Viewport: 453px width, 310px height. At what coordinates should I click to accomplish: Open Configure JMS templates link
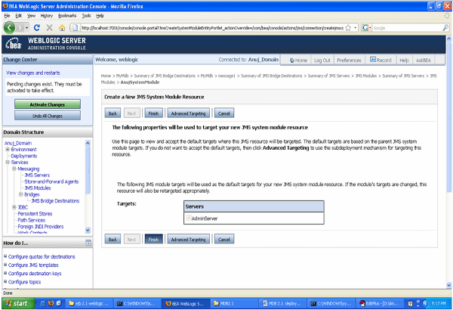click(33, 265)
